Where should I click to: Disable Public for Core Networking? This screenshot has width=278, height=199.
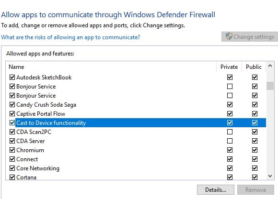[255, 168]
